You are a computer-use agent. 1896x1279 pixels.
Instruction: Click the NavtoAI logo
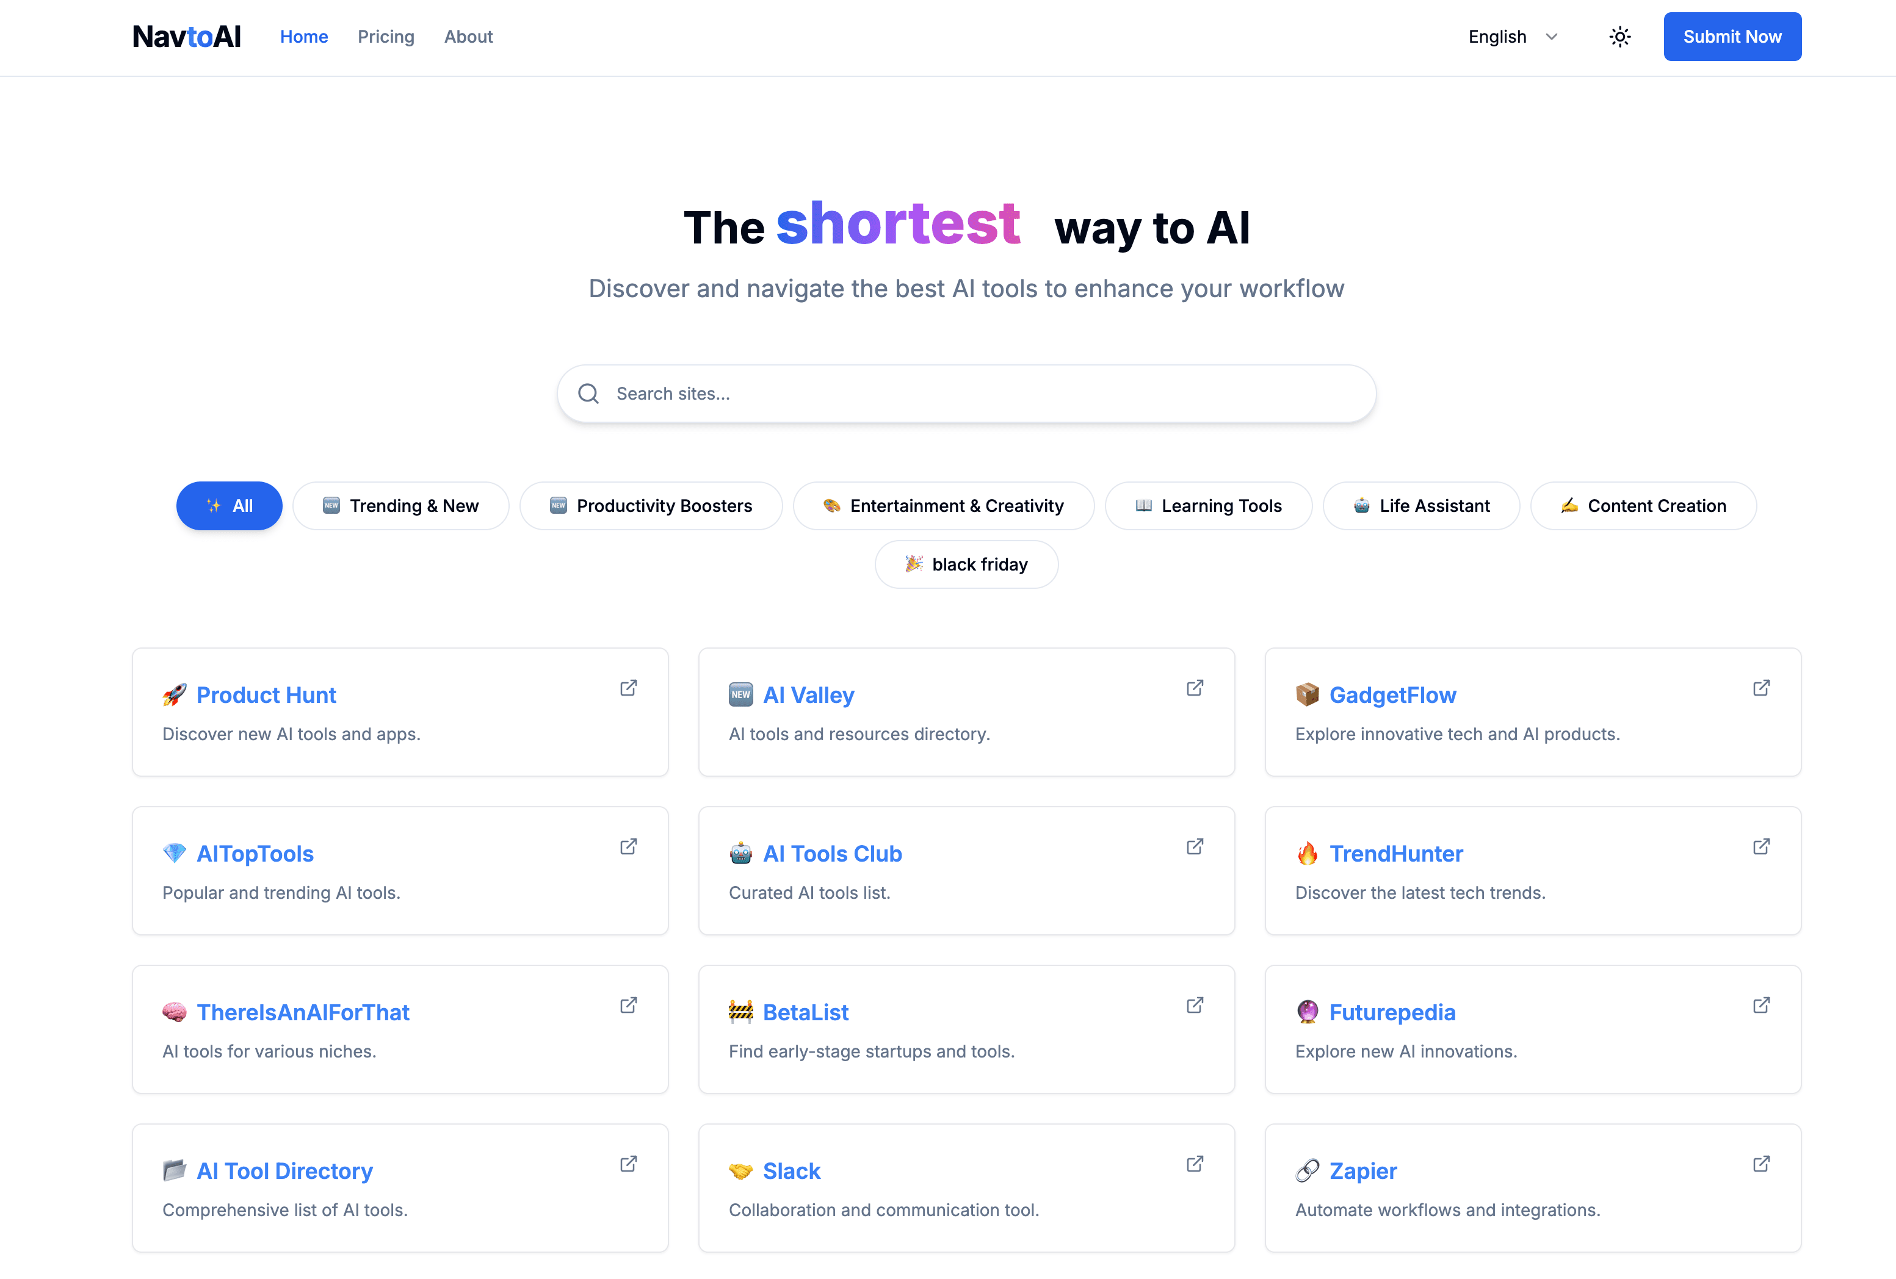[x=187, y=37]
